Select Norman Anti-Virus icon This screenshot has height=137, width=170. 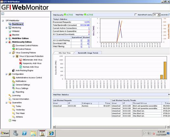pos(21,67)
